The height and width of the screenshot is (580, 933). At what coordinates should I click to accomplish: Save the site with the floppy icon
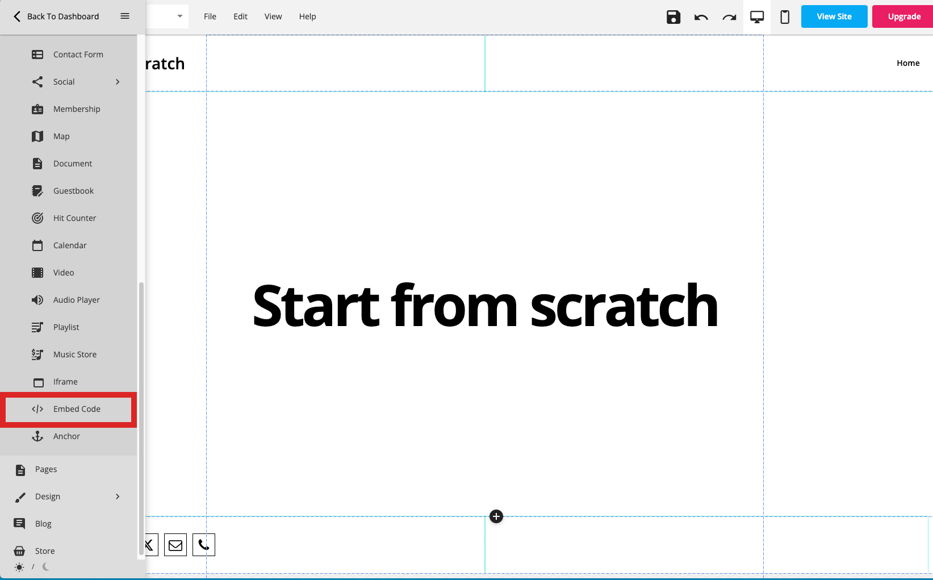pyautogui.click(x=673, y=17)
